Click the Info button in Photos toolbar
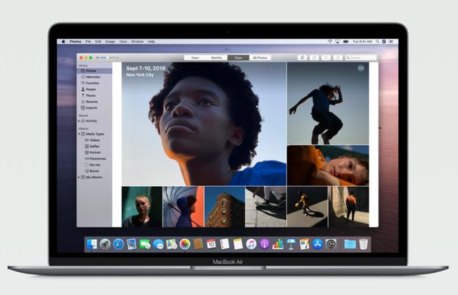Viewport: 458px width, 295px height. [302, 58]
